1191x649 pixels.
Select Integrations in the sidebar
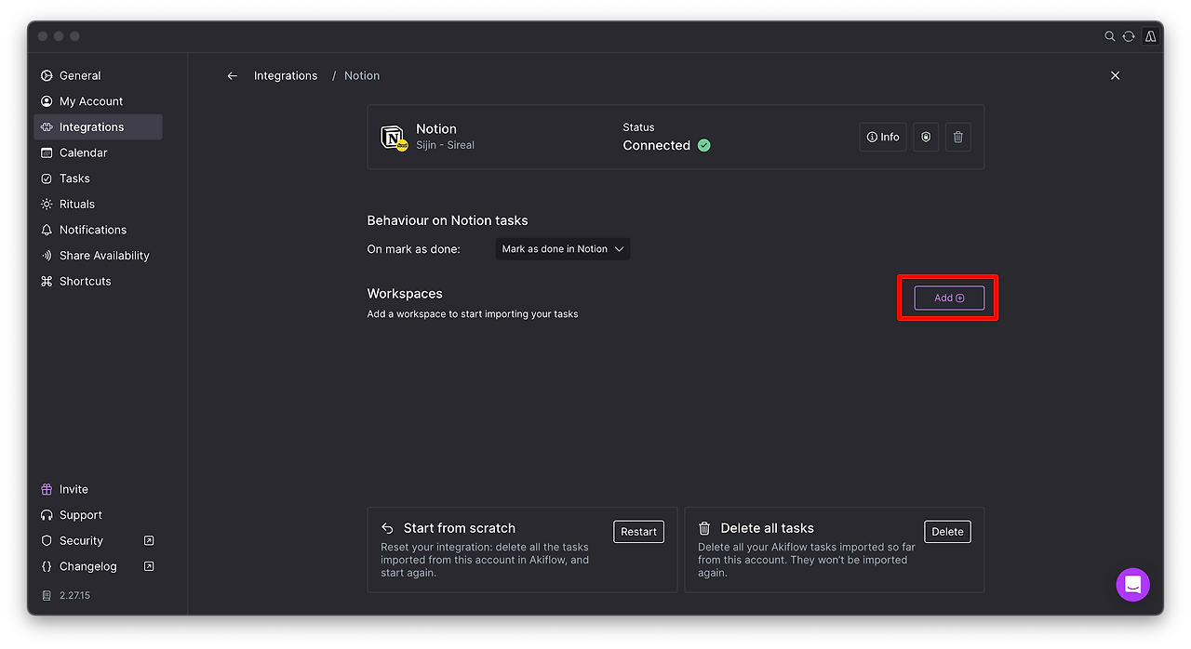(x=98, y=127)
